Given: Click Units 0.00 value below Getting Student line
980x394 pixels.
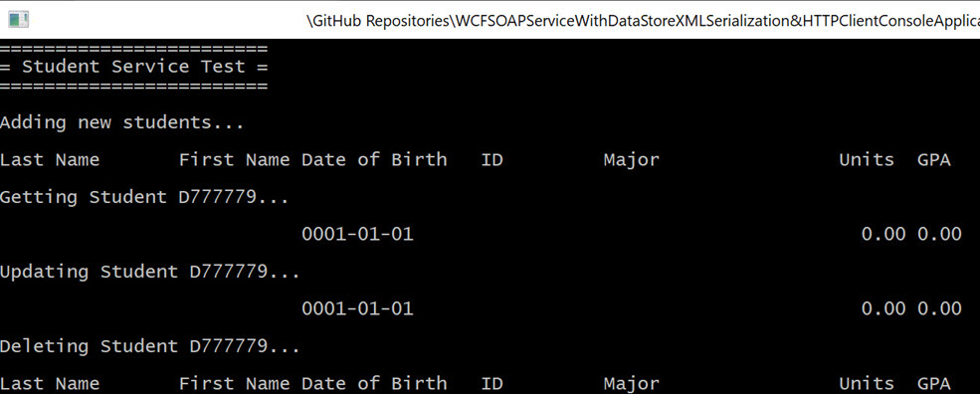Looking at the screenshot, I should tap(883, 235).
